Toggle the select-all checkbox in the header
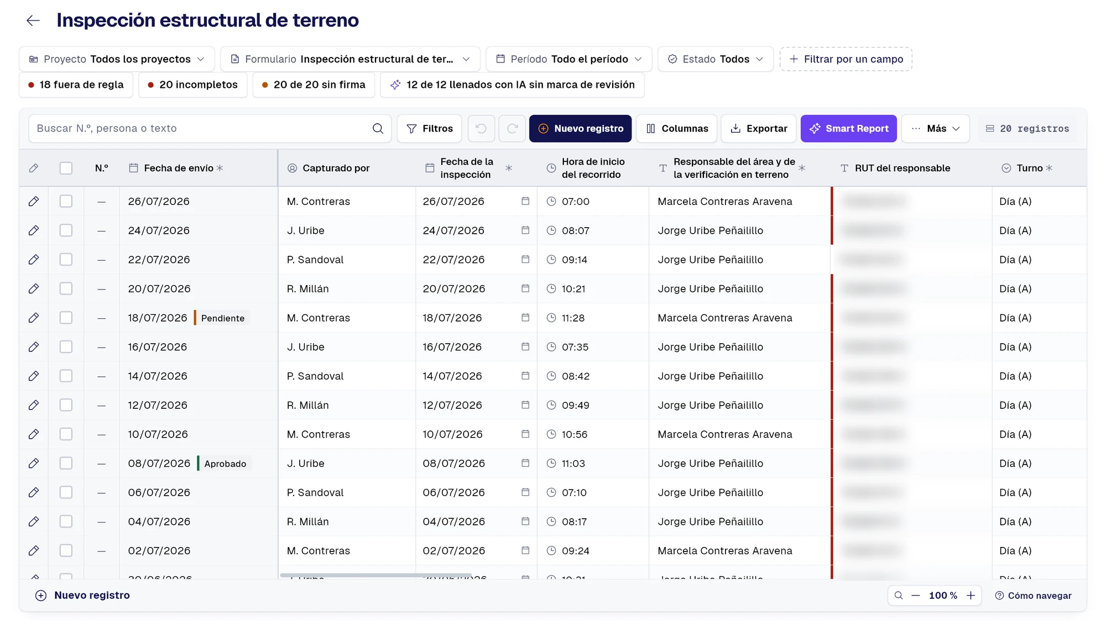 pos(66,168)
